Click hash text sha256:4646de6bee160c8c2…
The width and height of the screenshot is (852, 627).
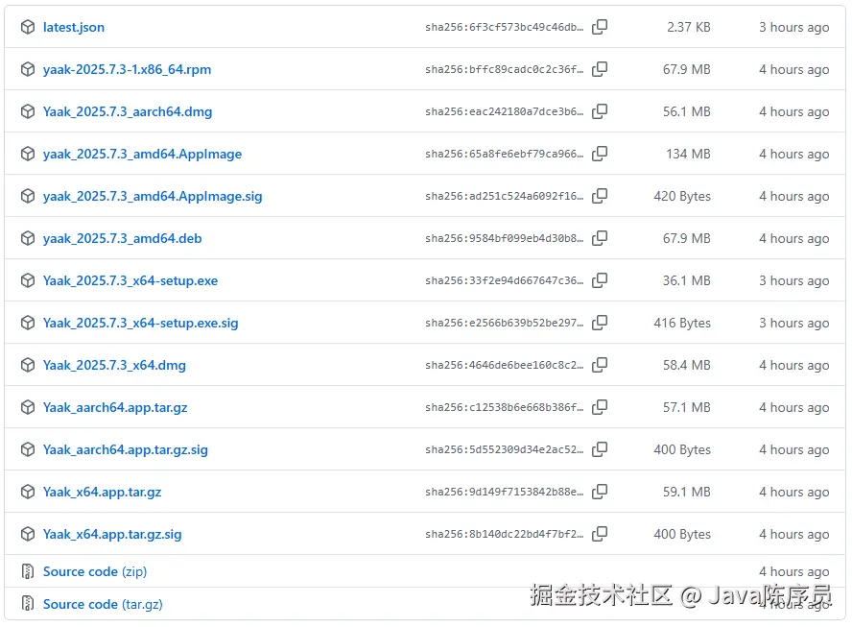point(505,366)
